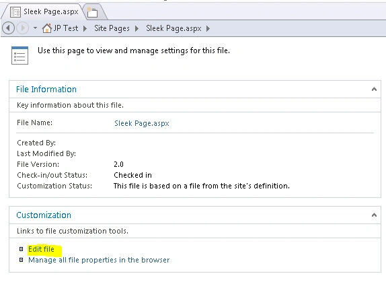Select the Sleek Page.aspx tab
Image resolution: width=386 pixels, height=282 pixels.
pyautogui.click(x=44, y=11)
